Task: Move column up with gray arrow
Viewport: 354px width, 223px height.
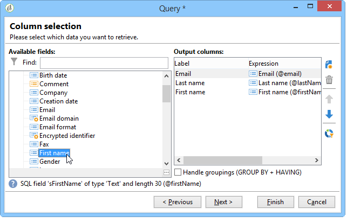Action: click(x=329, y=99)
